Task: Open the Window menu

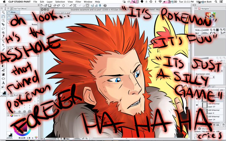Action: [88, 2]
